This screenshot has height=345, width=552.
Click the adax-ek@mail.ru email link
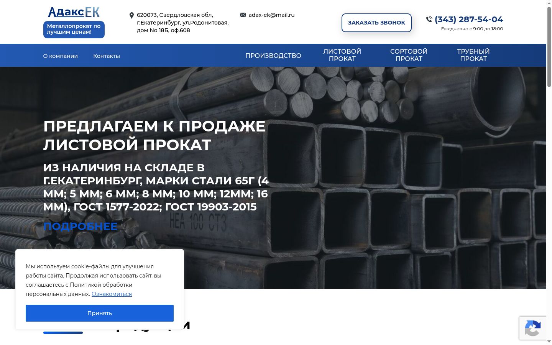pyautogui.click(x=271, y=15)
